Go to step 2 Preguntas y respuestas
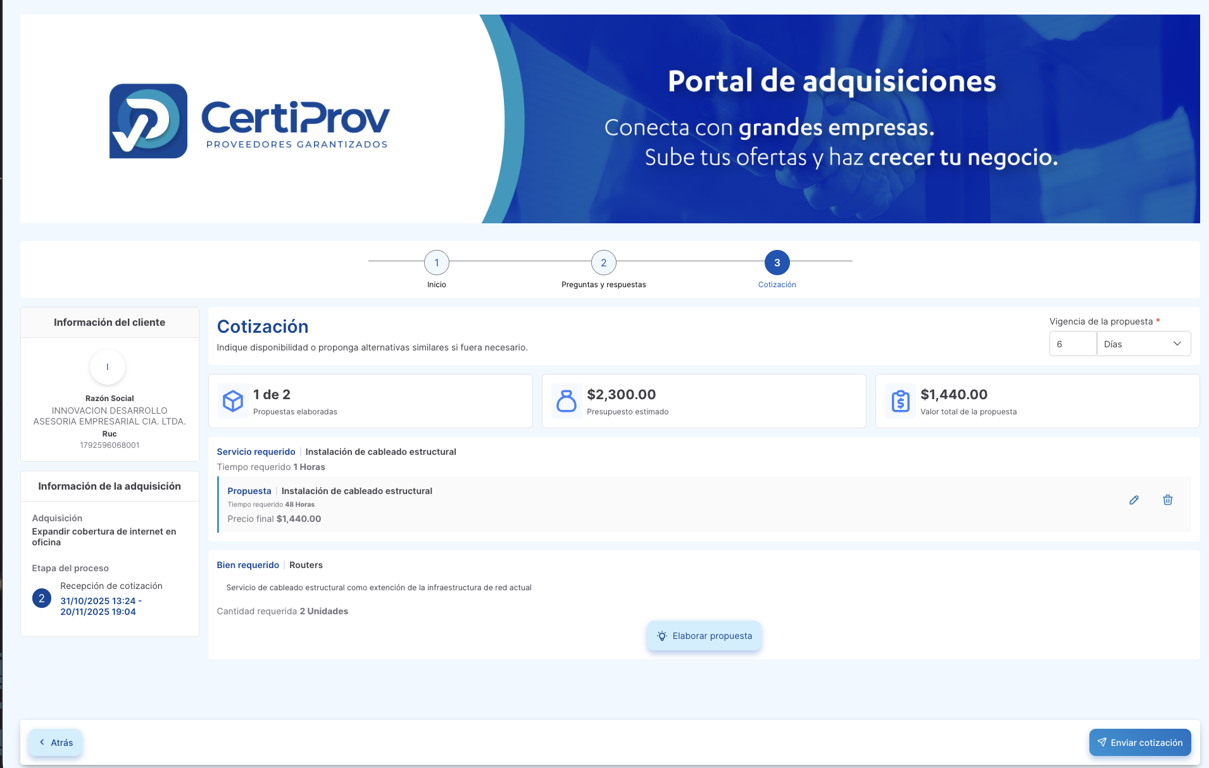The width and height of the screenshot is (1209, 768). [x=603, y=263]
